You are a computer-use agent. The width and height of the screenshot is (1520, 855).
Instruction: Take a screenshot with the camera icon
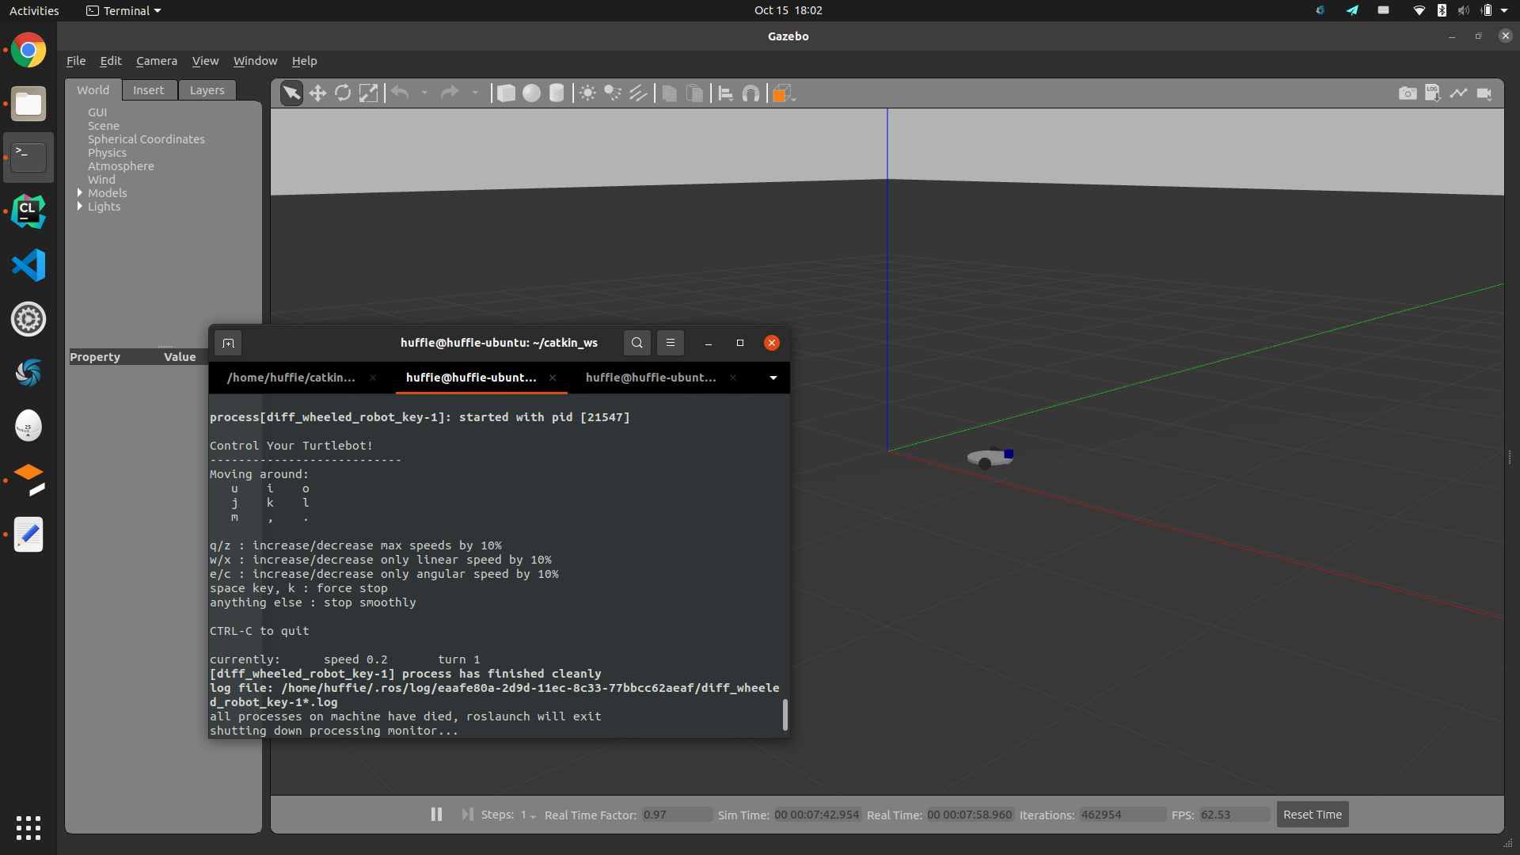click(x=1408, y=93)
